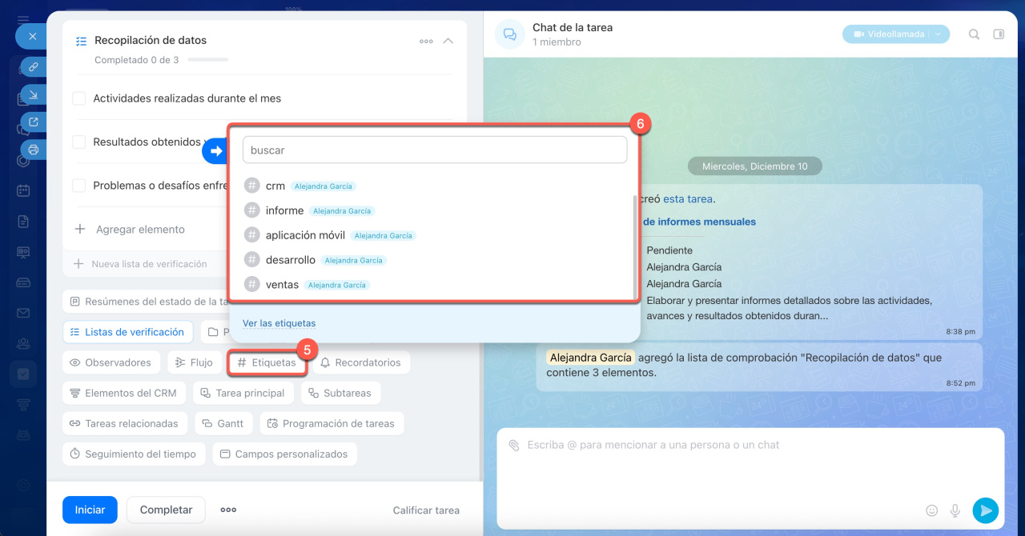Screen dimensions: 1025x536
Task: Check the 'Resultados obtenidos' checkbox
Action: coord(79,142)
